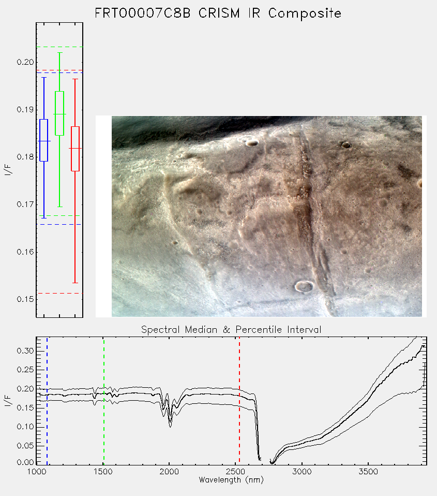Click the Wavelength (nm) axis label
The image size is (437, 496).
(231, 480)
